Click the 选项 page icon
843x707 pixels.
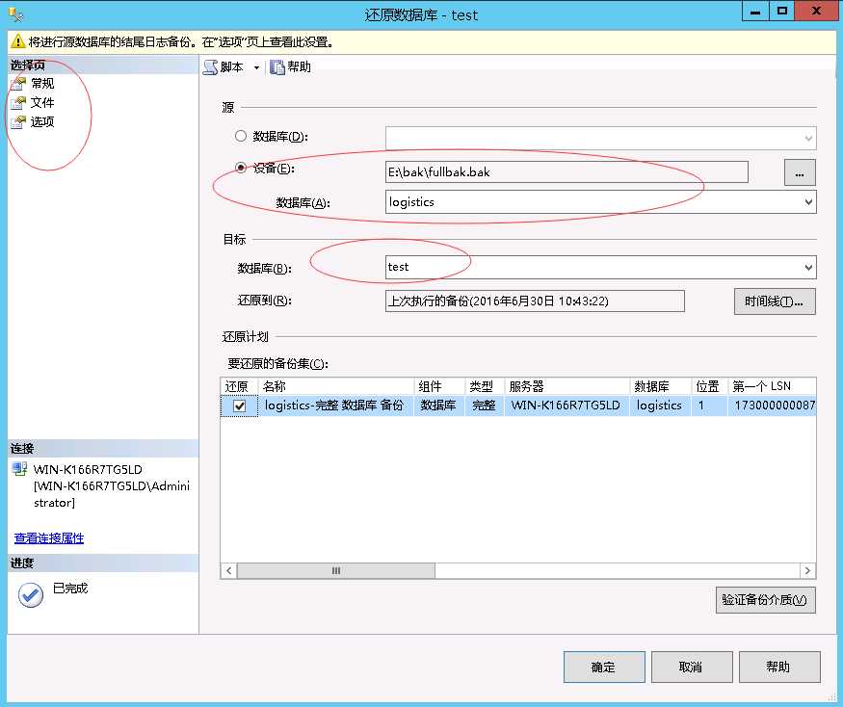click(18, 122)
